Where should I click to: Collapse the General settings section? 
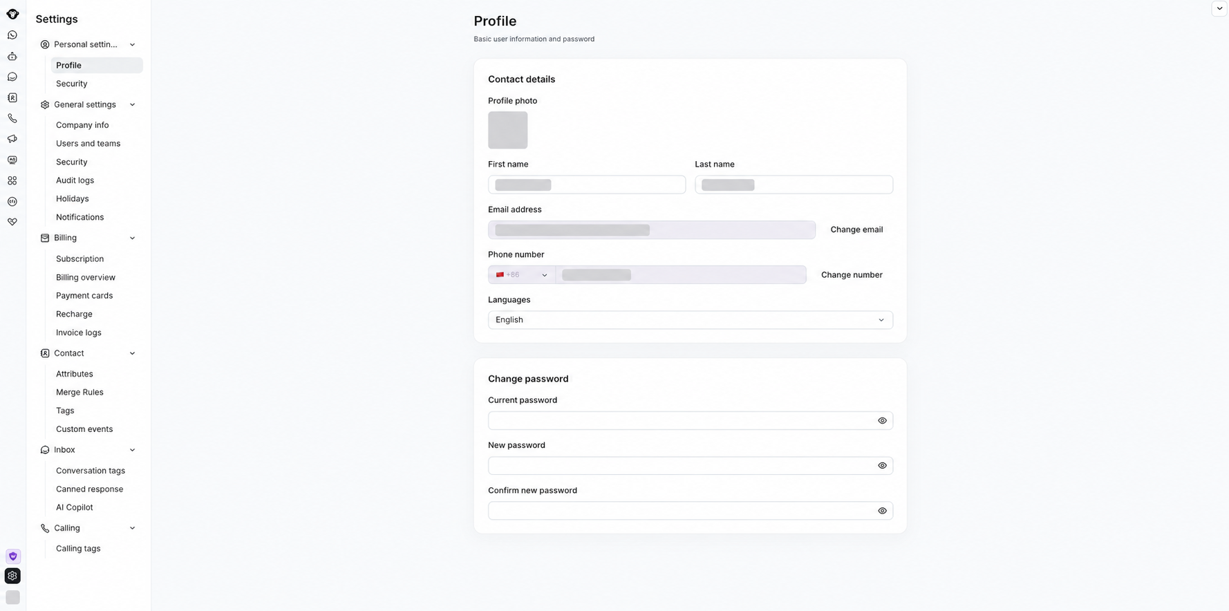[132, 105]
